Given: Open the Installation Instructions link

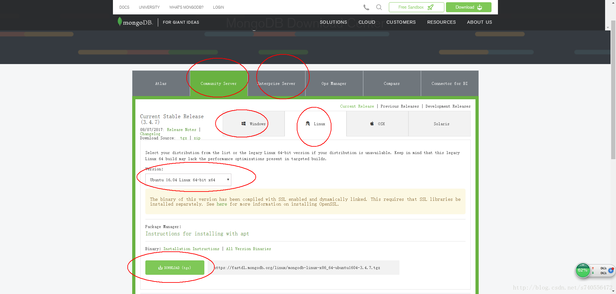Looking at the screenshot, I should 192,249.
